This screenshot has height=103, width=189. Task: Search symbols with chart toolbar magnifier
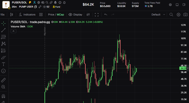point(171,15)
